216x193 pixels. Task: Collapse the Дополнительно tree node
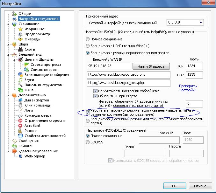(x=9, y=95)
